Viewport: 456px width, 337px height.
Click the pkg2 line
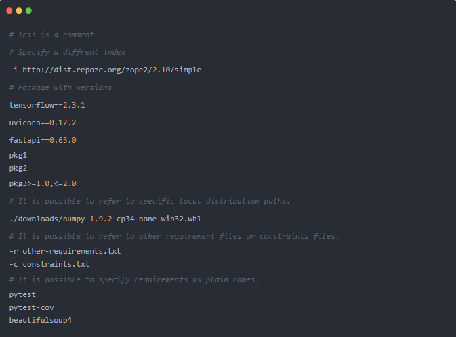pos(18,168)
